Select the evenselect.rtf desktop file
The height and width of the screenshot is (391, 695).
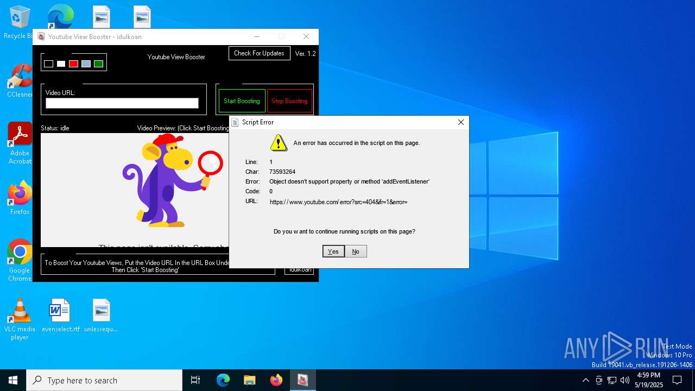(60, 315)
